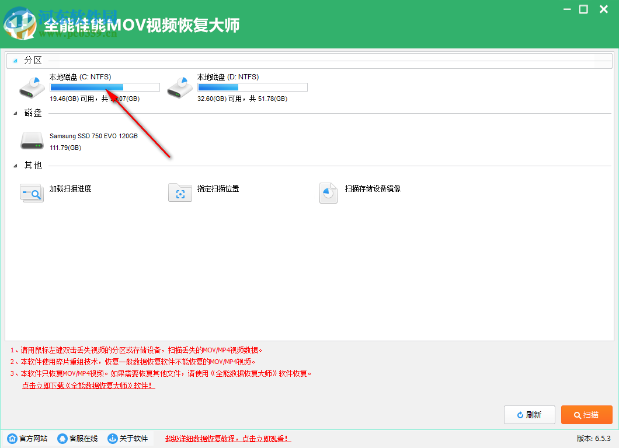The height and width of the screenshot is (448, 619).
Task: Collapse the 其他 others section
Action: (16, 165)
